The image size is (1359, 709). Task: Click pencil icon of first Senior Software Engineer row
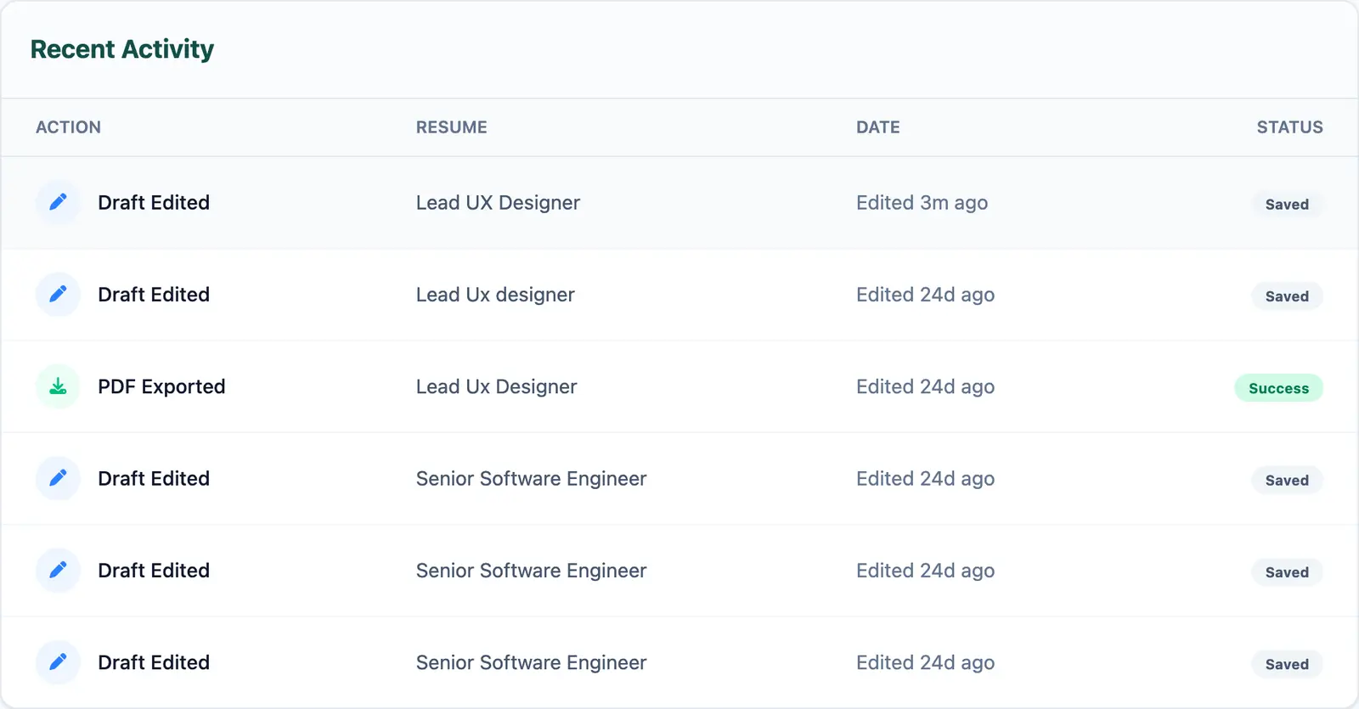(x=58, y=478)
